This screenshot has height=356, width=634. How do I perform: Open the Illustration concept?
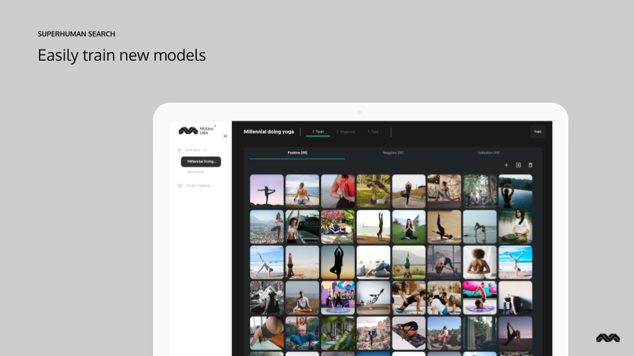195,172
